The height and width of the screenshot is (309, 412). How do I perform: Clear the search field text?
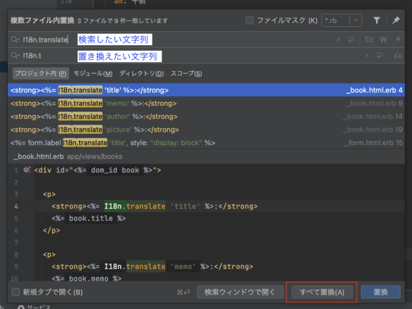pos(339,40)
